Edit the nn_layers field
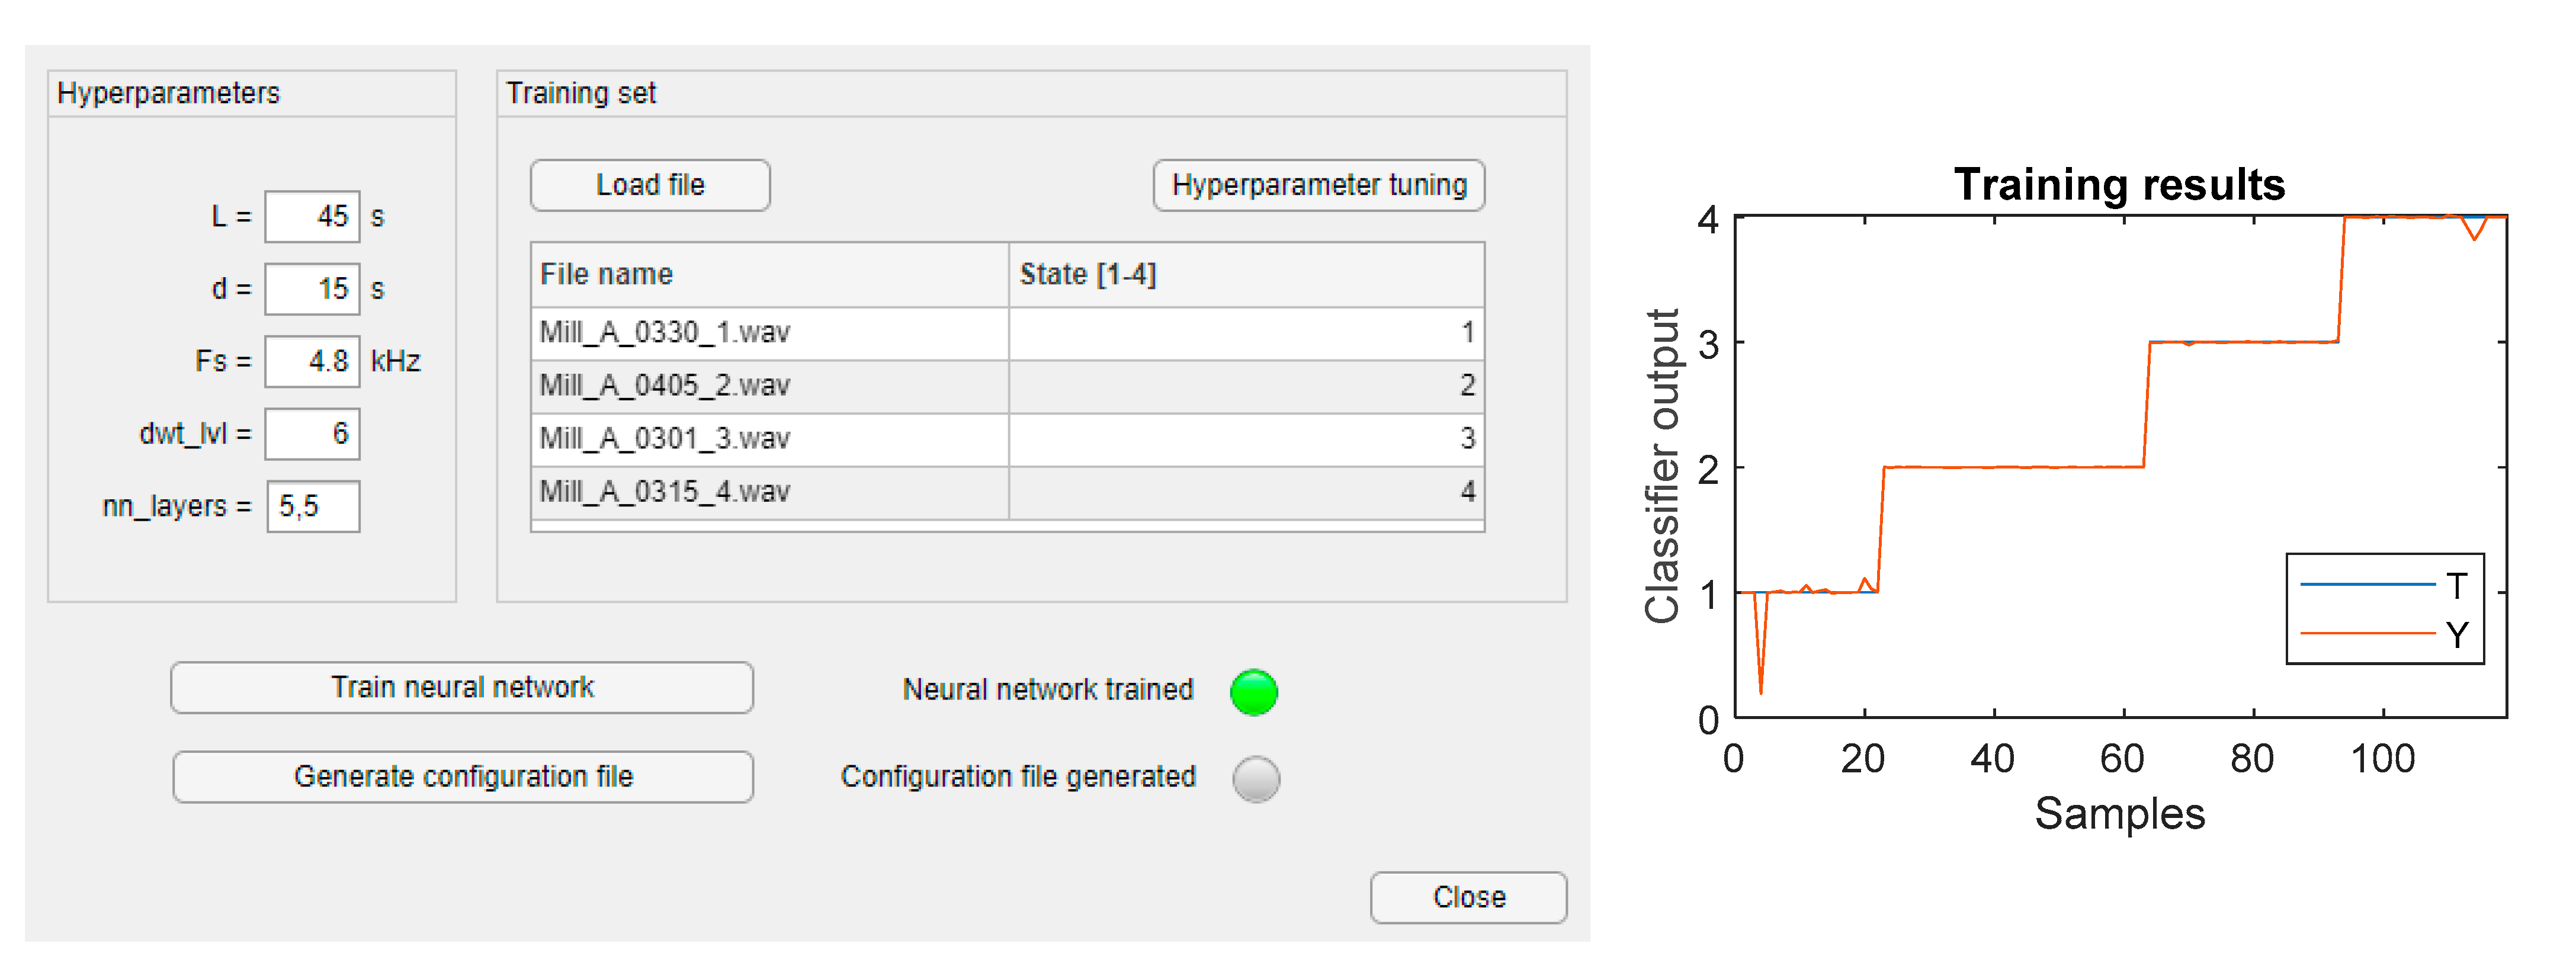2576x969 pixels. [x=312, y=506]
